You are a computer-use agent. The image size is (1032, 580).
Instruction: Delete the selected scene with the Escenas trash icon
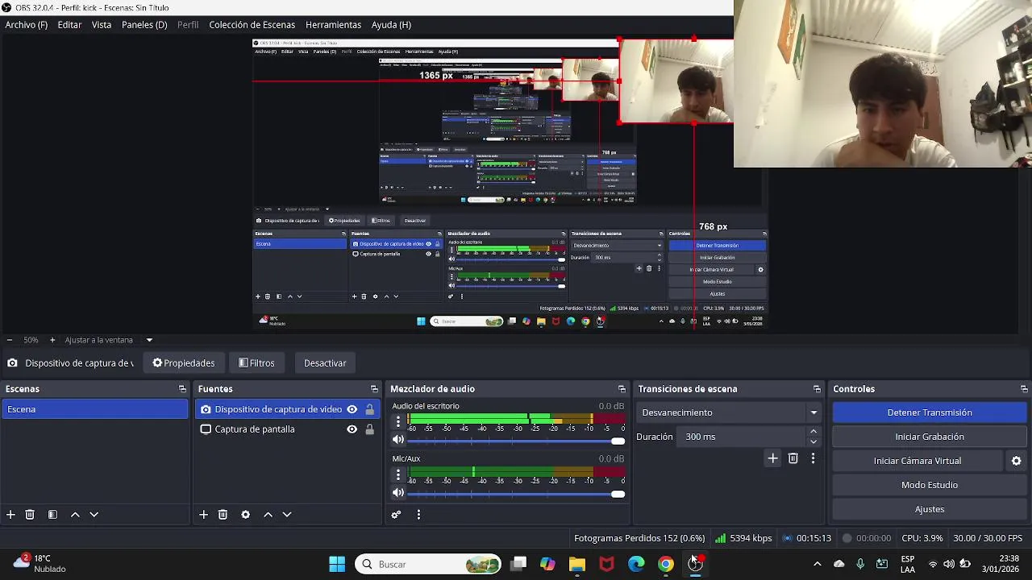click(x=30, y=515)
